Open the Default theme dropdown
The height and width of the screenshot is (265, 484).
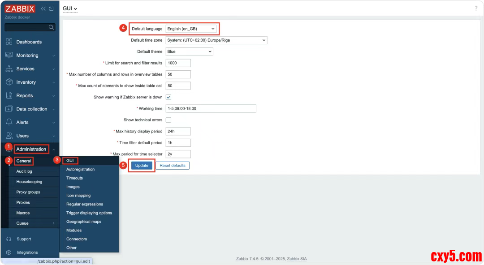[189, 51]
